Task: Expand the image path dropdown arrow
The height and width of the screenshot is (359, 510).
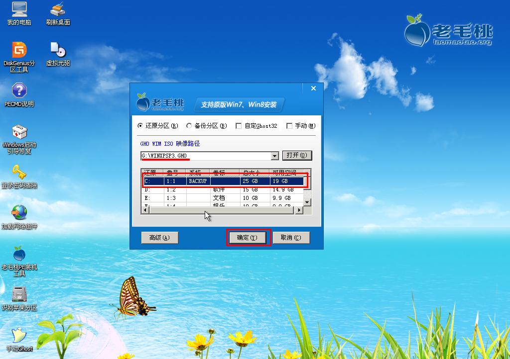Action: click(x=274, y=156)
